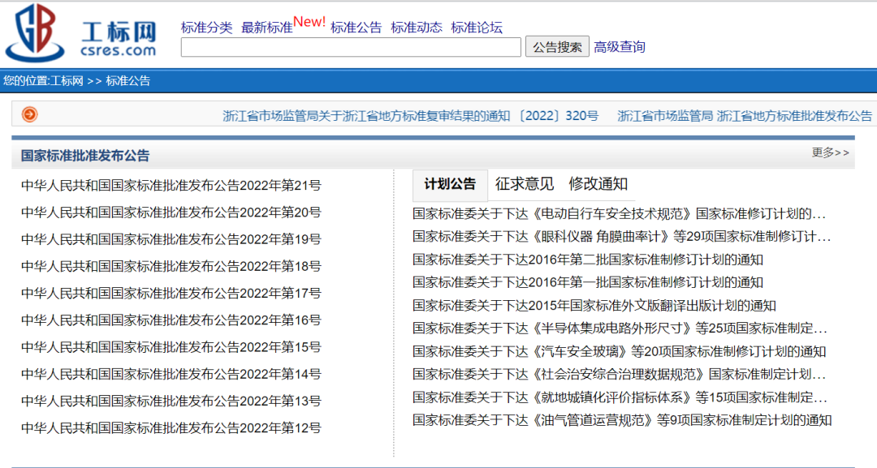Click 标准公告 in the breadcrumb bar
Image resolution: width=877 pixels, height=468 pixels.
pos(128,80)
